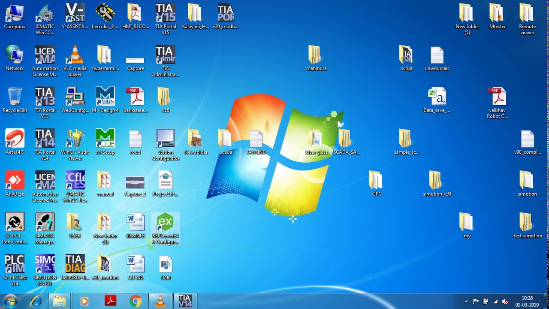The width and height of the screenshot is (549, 309).
Task: Open the 1200 media file
Action: point(166,268)
